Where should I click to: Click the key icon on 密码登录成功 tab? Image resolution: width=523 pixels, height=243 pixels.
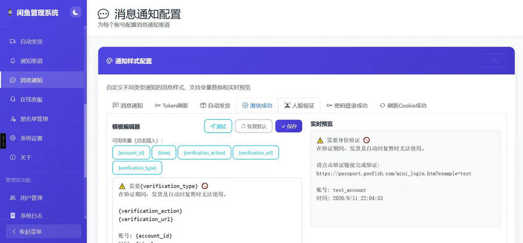[330, 106]
